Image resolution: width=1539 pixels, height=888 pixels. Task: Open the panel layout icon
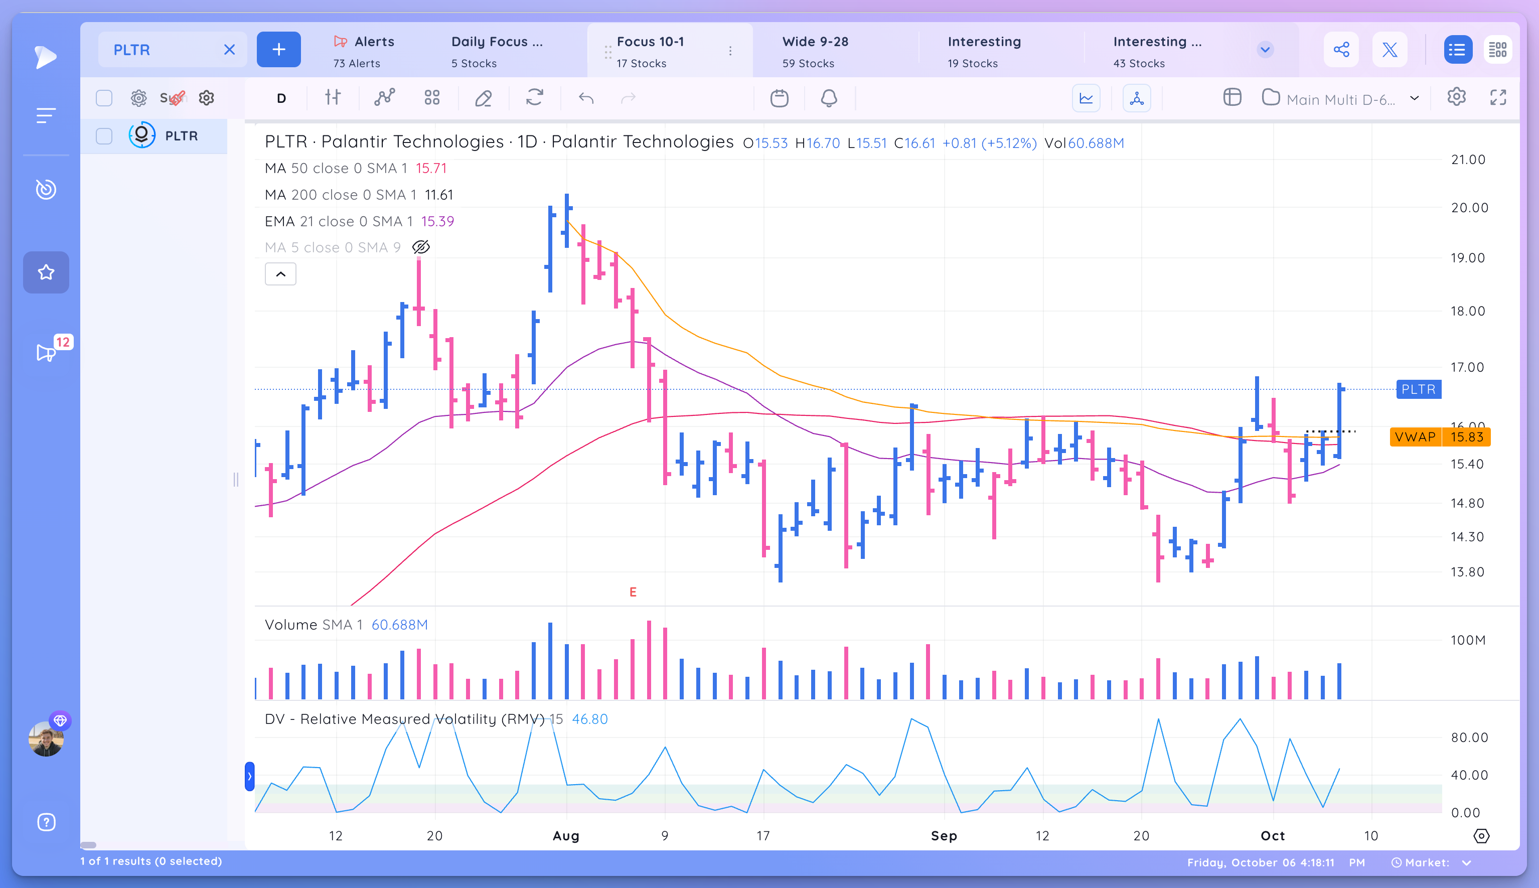pos(1233,98)
